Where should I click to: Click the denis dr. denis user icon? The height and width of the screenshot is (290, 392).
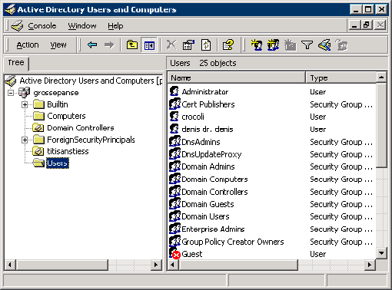[x=174, y=129]
